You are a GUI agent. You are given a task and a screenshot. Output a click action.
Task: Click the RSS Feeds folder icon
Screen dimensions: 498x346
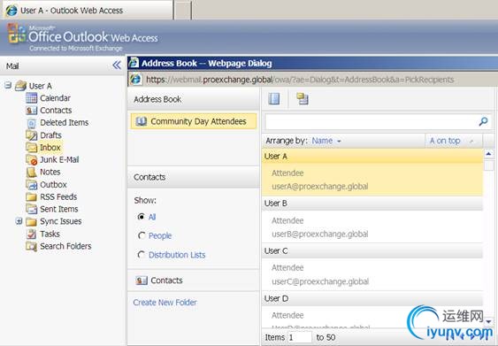(31, 196)
